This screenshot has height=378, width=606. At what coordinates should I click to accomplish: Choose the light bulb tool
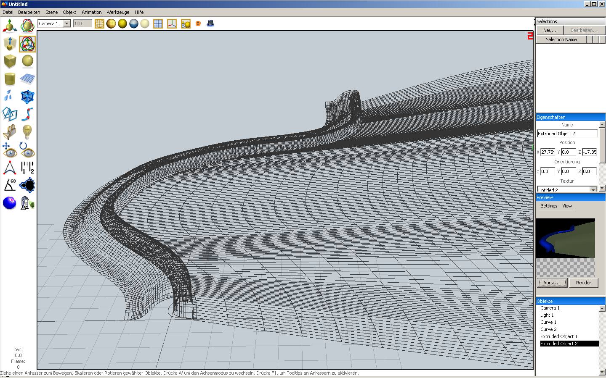coord(27,132)
